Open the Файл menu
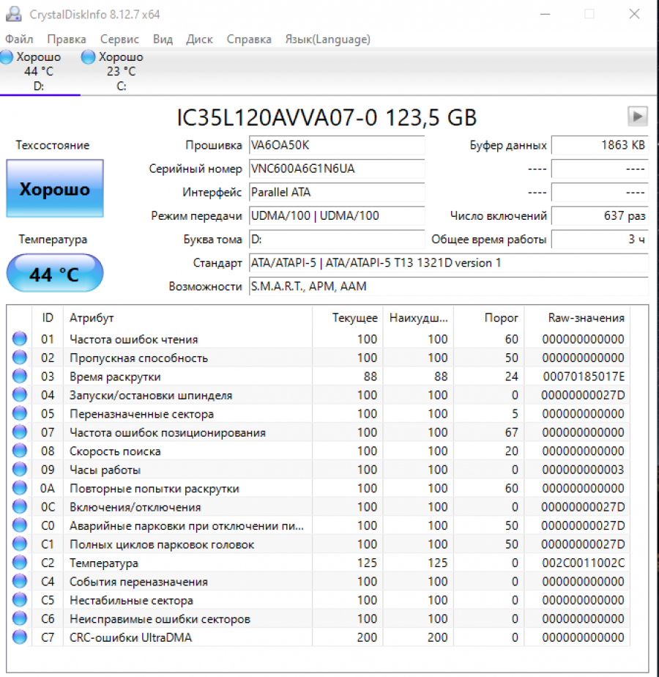The height and width of the screenshot is (677, 659). (x=19, y=39)
